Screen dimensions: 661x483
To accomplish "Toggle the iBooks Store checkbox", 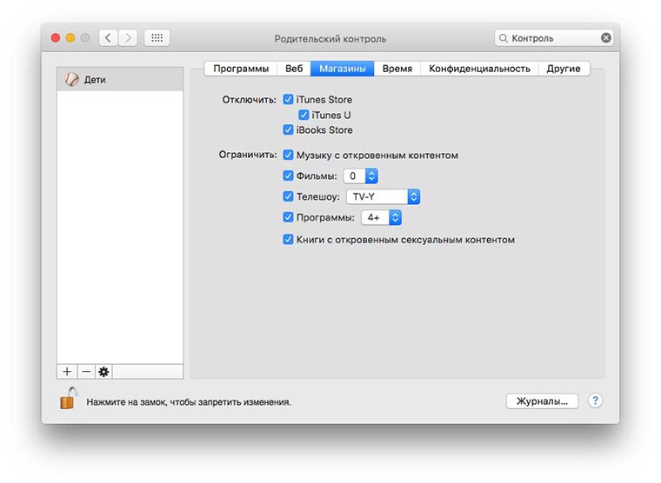I will click(x=288, y=129).
